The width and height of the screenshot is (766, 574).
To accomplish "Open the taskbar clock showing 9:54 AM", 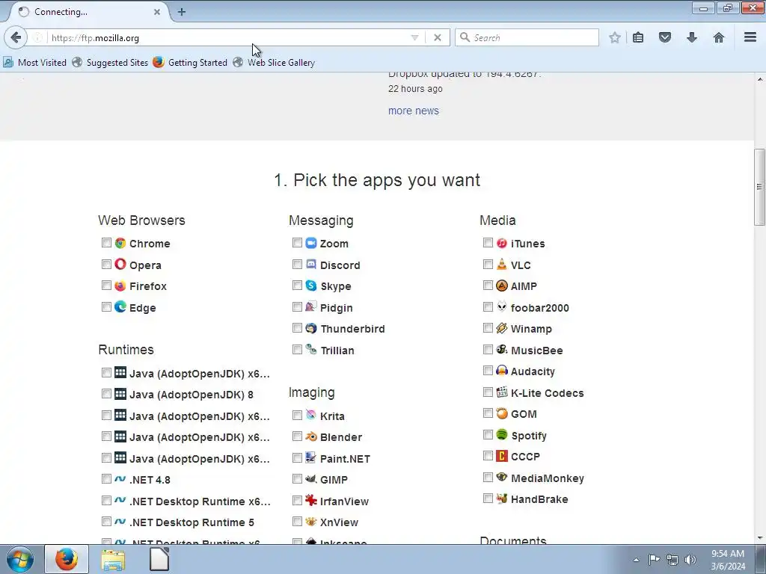I will (728, 560).
